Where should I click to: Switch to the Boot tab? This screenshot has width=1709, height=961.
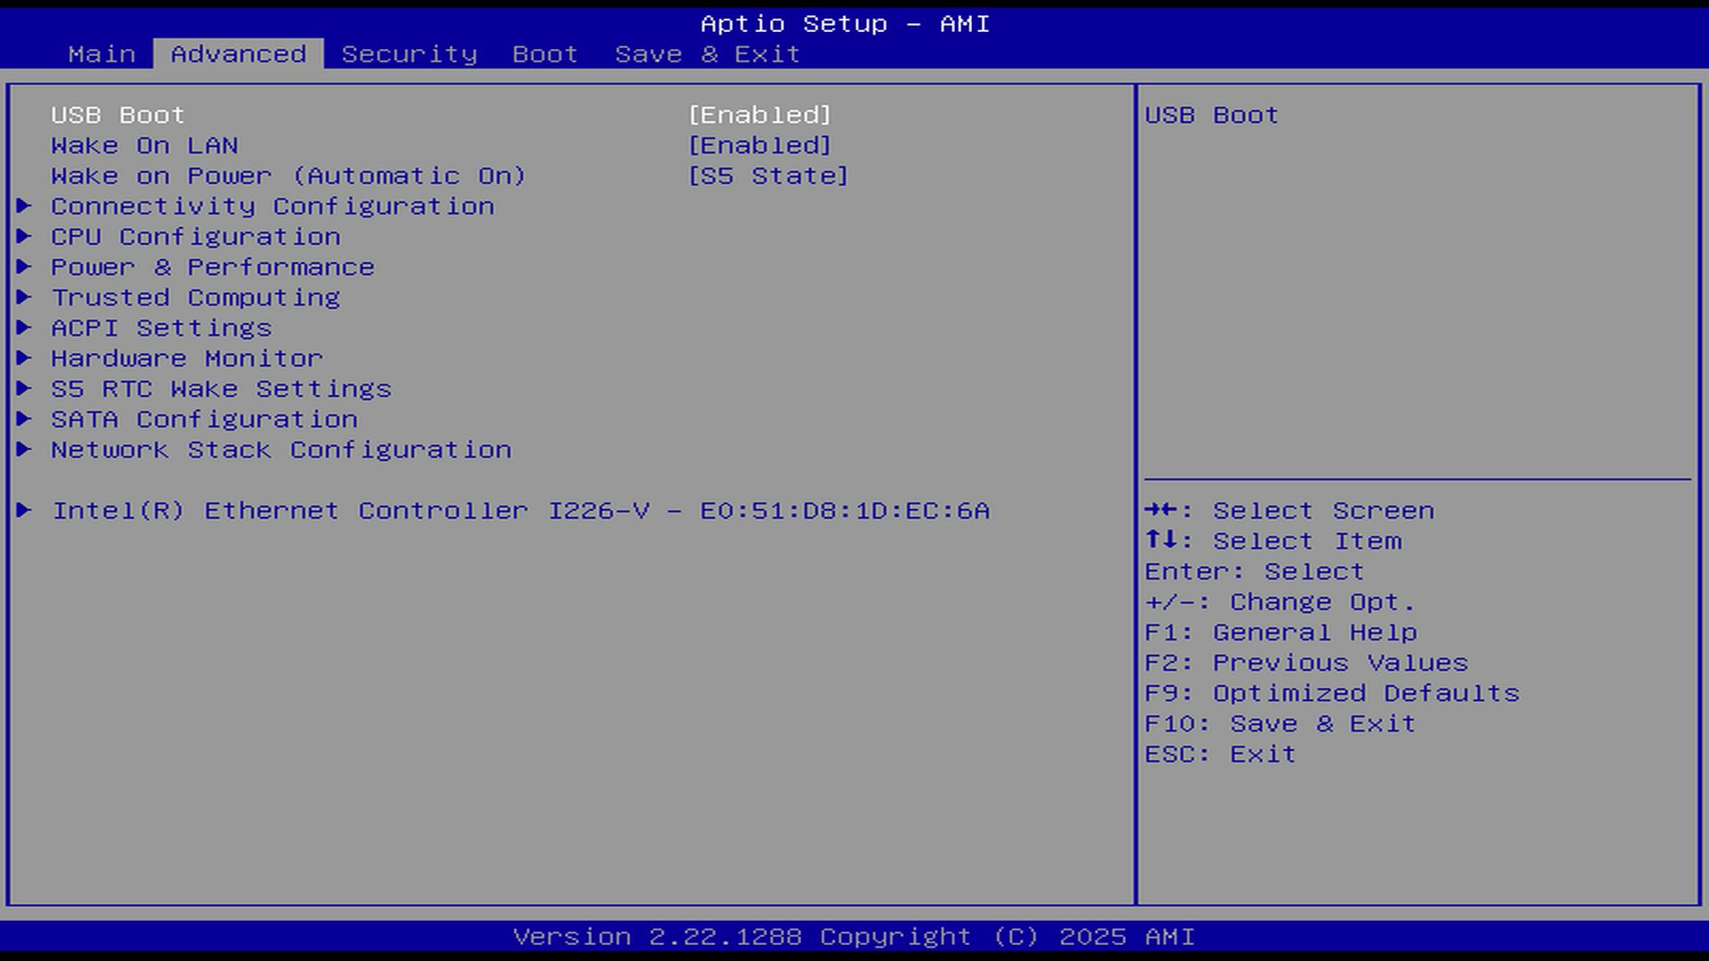click(545, 54)
